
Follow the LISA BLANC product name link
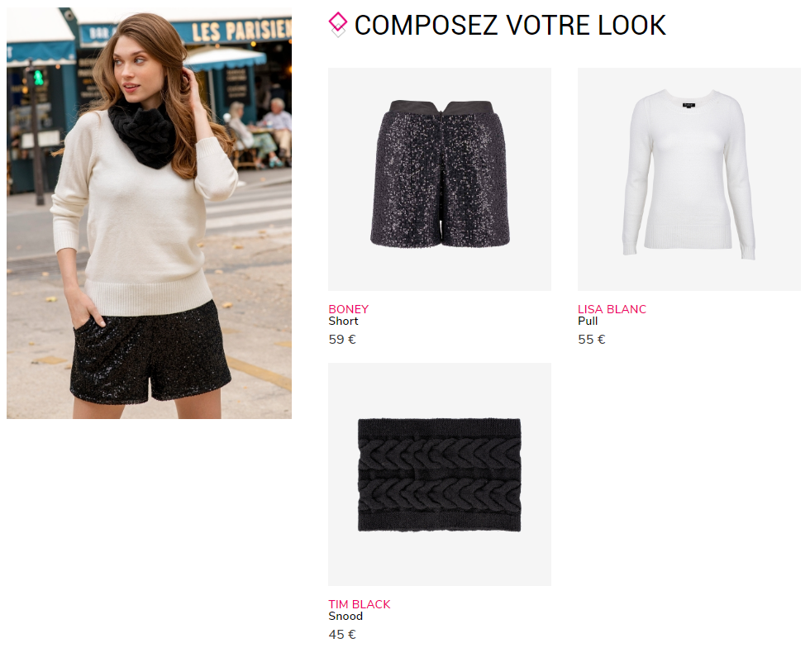click(612, 309)
